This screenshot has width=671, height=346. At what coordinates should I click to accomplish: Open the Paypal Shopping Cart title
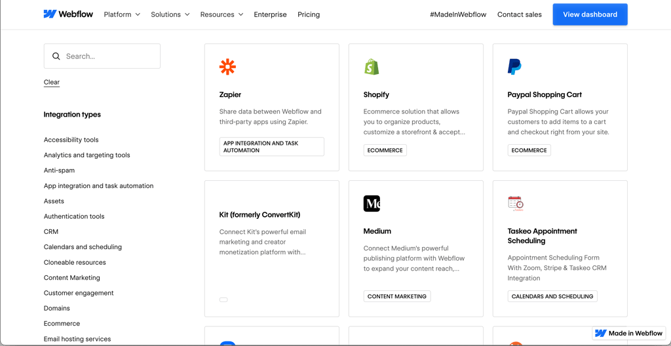click(x=545, y=94)
